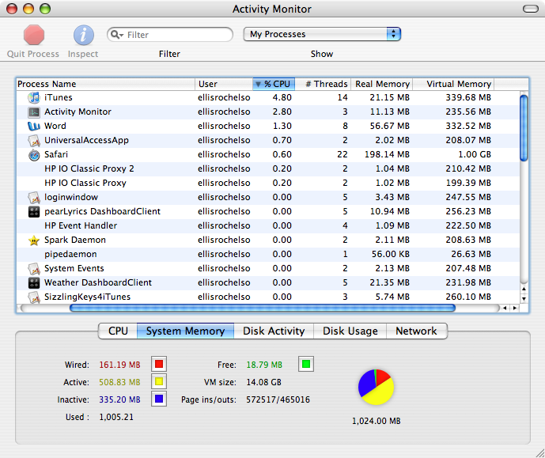This screenshot has width=545, height=458.
Task: Click the vertical scroll down arrow
Action: pos(524,298)
